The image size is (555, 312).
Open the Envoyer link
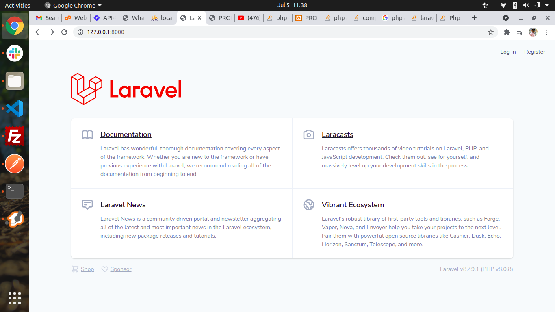pyautogui.click(x=377, y=227)
